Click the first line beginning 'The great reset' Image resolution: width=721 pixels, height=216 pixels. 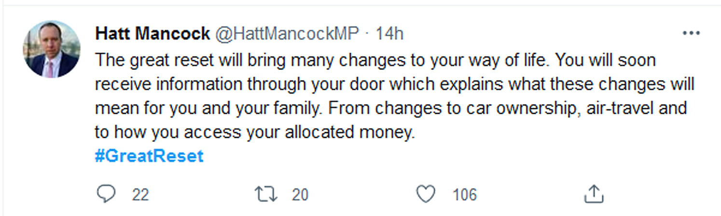click(x=375, y=60)
